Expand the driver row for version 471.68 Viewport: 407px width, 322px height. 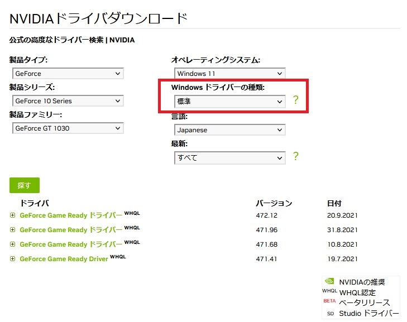click(x=13, y=244)
